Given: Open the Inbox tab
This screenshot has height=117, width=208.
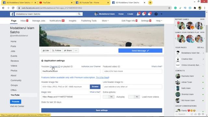Looking at the screenshot, I should (24, 21).
